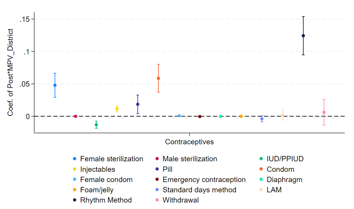
Task: Select the Rhythm Method legend marker
Action: [x=75, y=200]
